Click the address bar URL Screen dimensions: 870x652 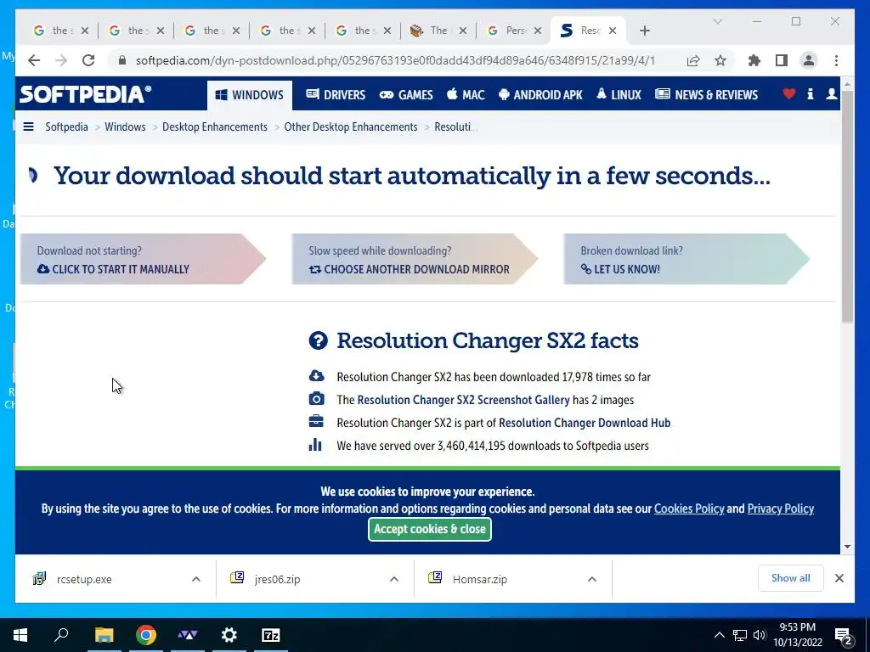click(x=395, y=60)
